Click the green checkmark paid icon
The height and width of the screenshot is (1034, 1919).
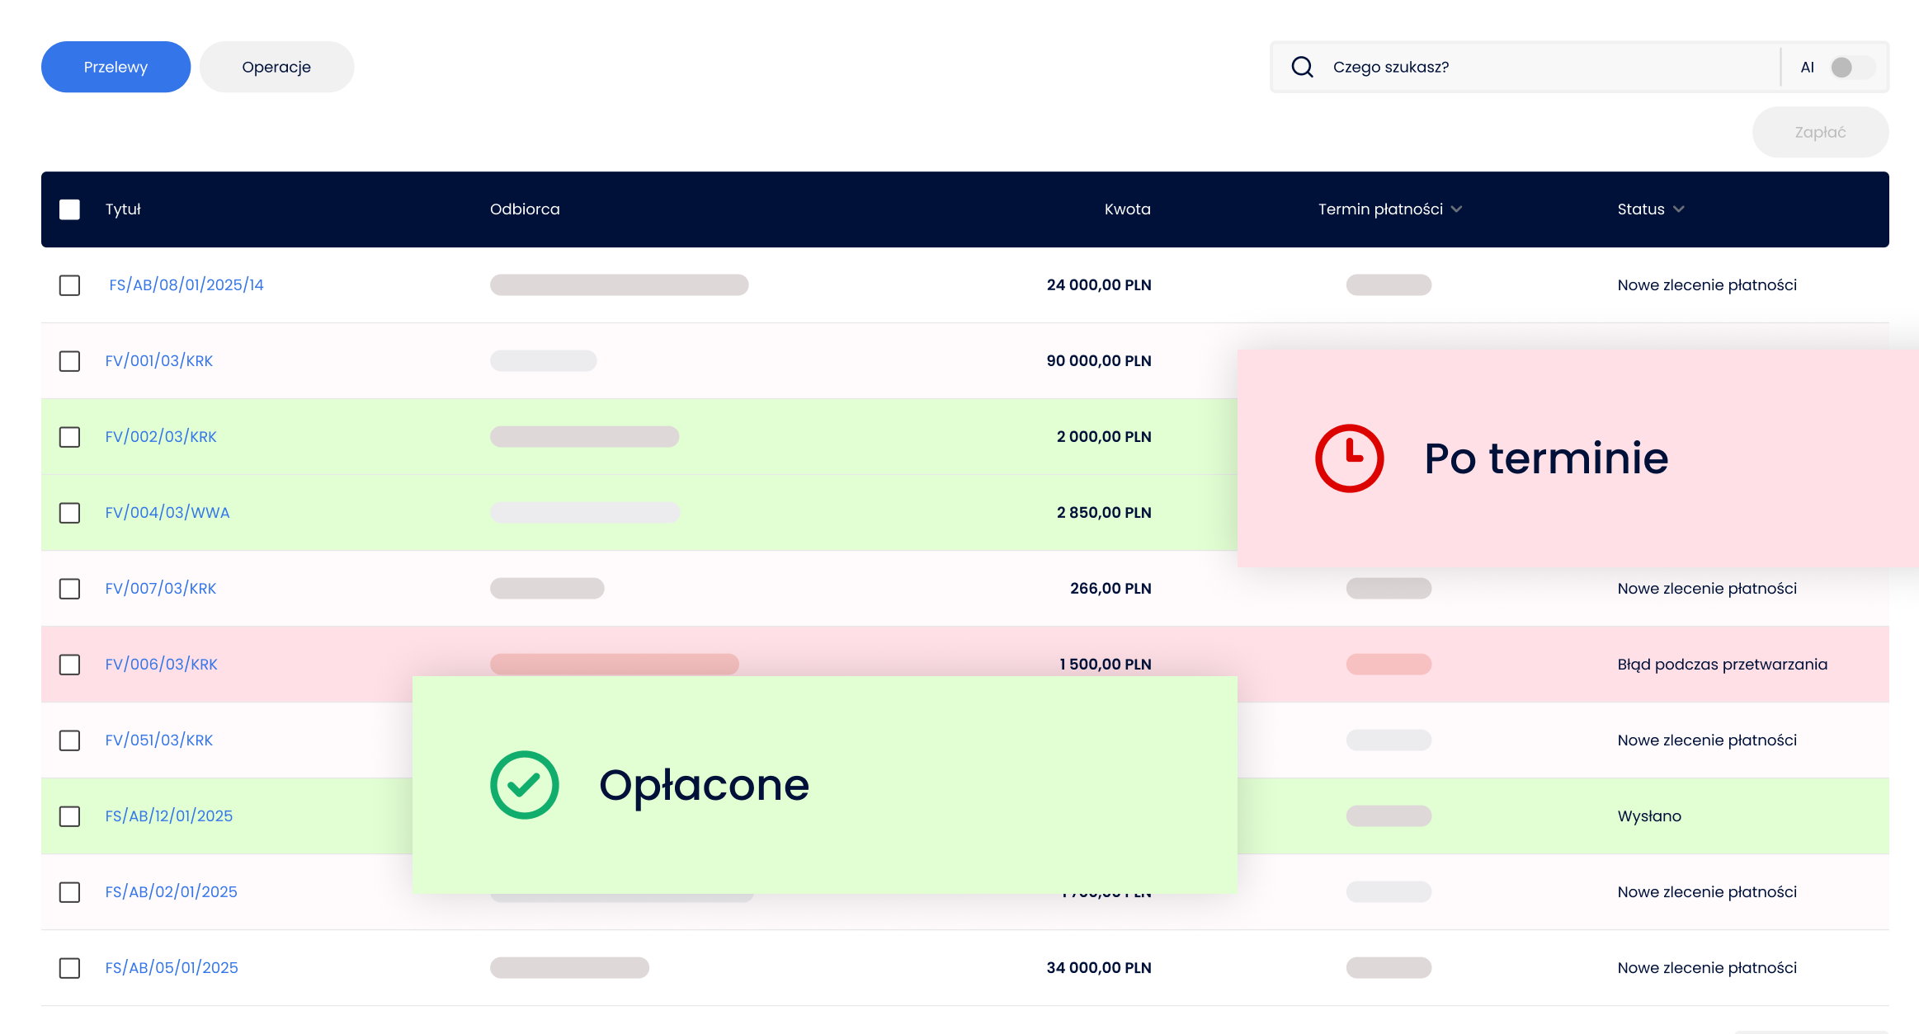[x=525, y=785]
